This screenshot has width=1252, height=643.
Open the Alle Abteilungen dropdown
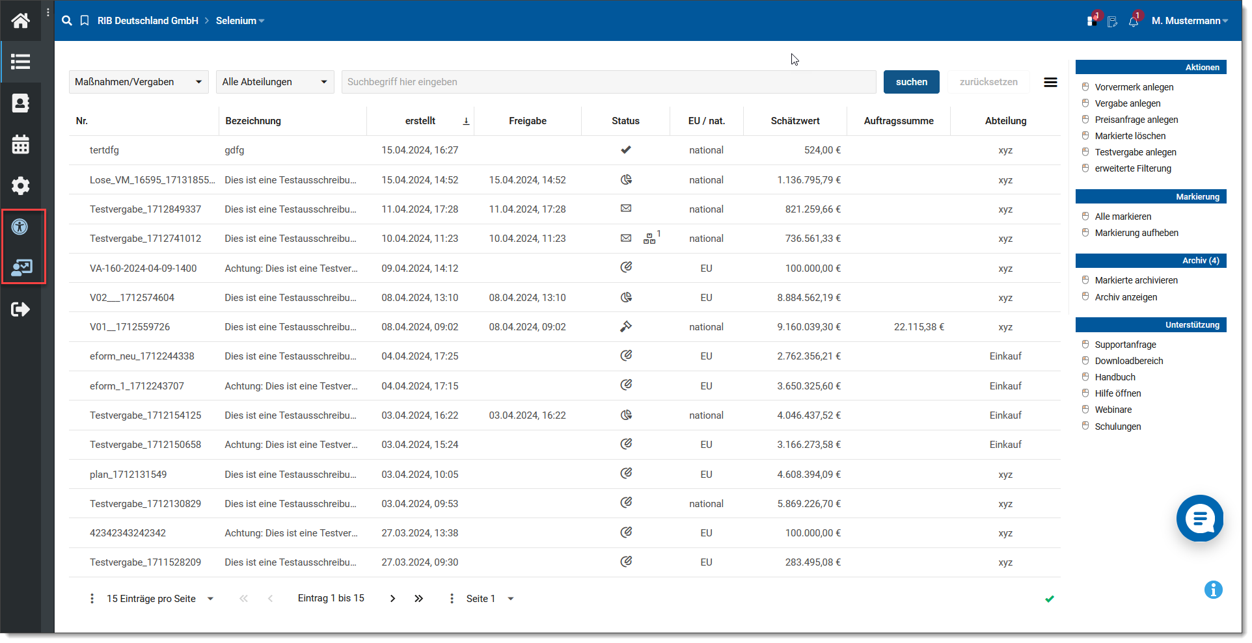275,82
